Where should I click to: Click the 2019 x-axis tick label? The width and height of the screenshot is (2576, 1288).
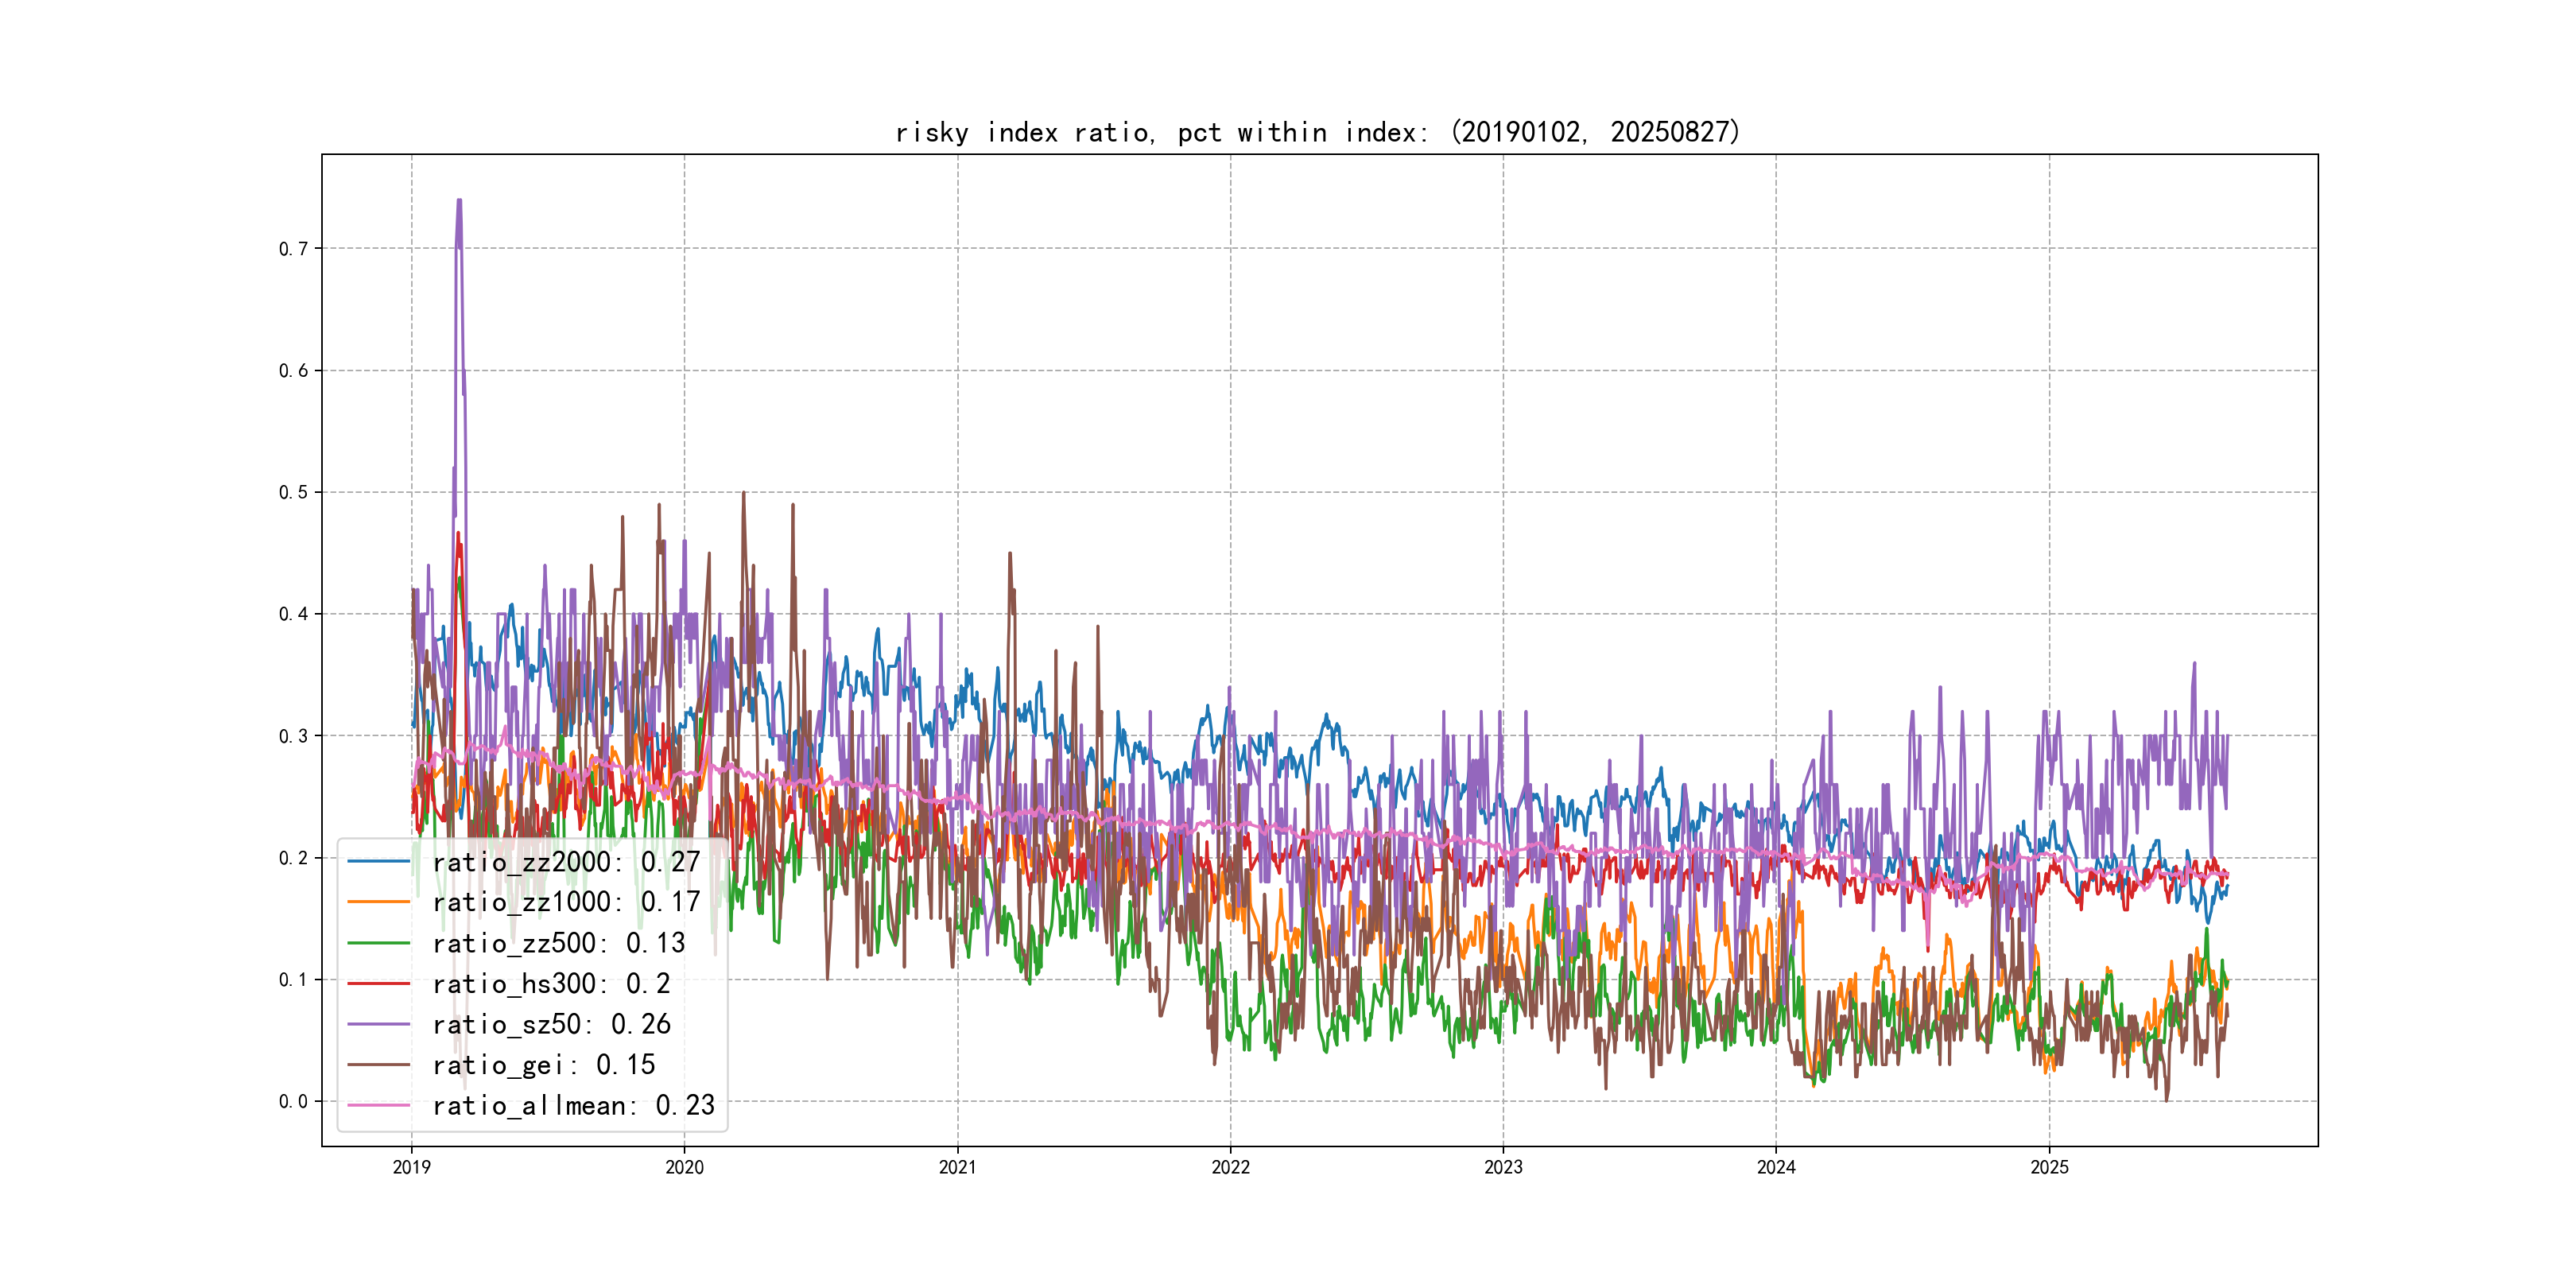411,1167
